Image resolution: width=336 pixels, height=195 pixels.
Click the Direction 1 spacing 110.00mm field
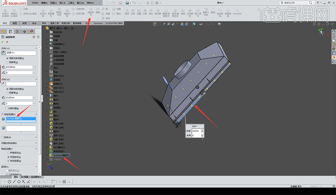[x=19, y=67]
